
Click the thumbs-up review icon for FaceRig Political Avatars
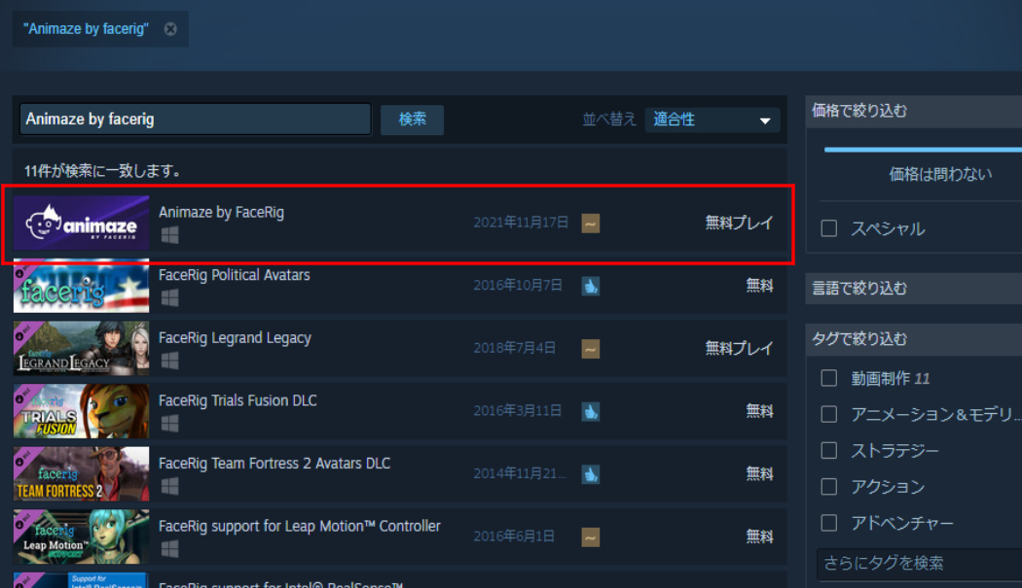pyautogui.click(x=591, y=286)
